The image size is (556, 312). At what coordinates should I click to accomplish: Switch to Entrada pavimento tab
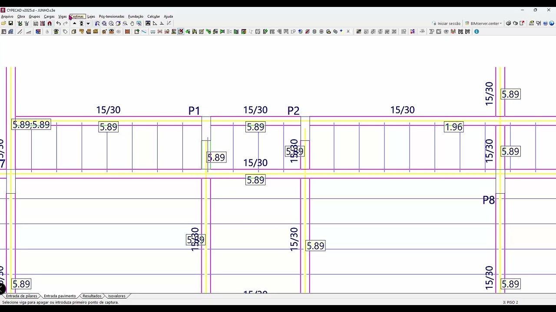pyautogui.click(x=60, y=296)
